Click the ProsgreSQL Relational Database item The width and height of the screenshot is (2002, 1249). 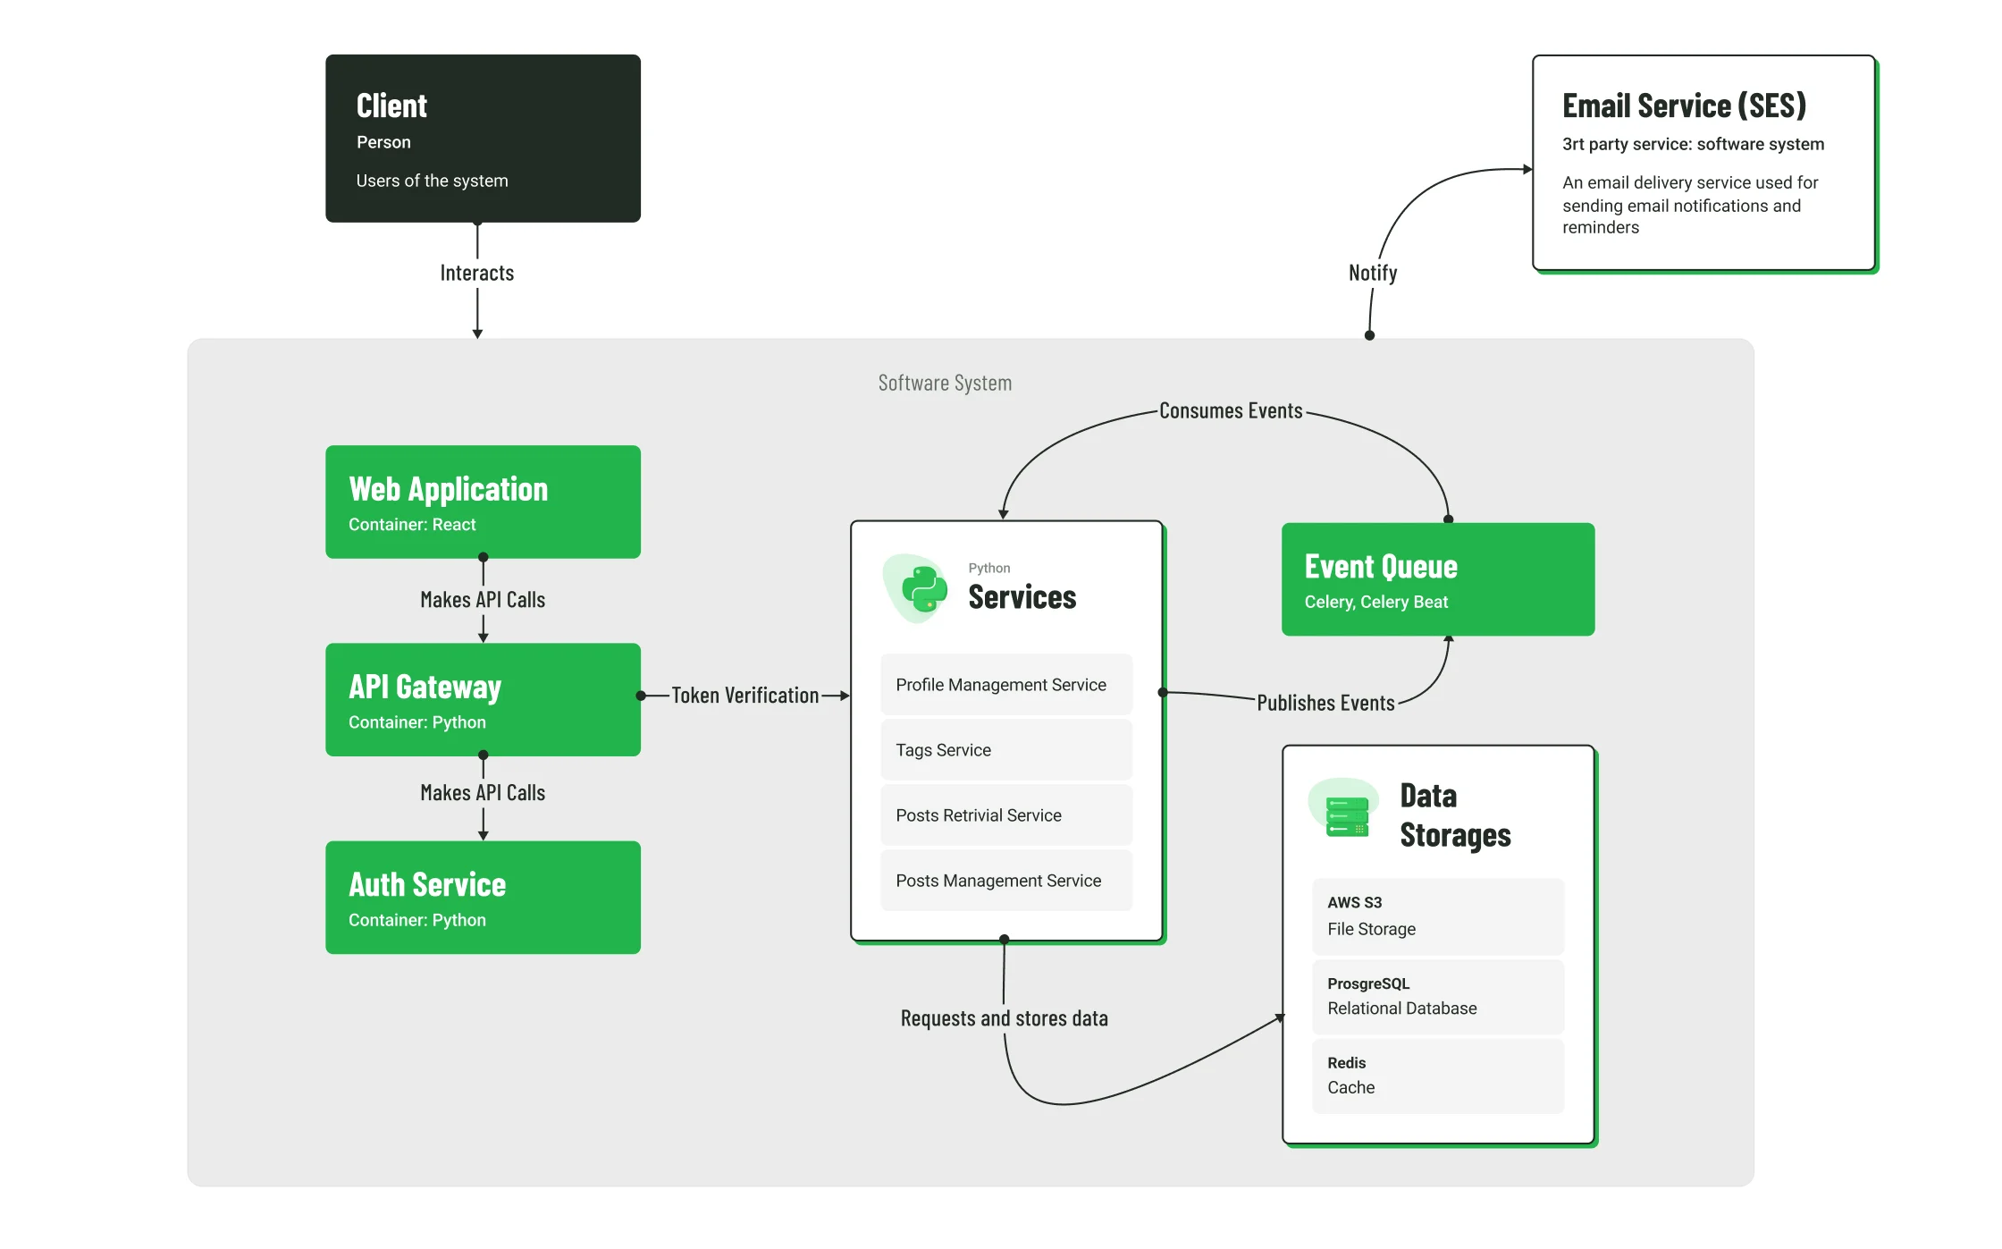coord(1438,996)
